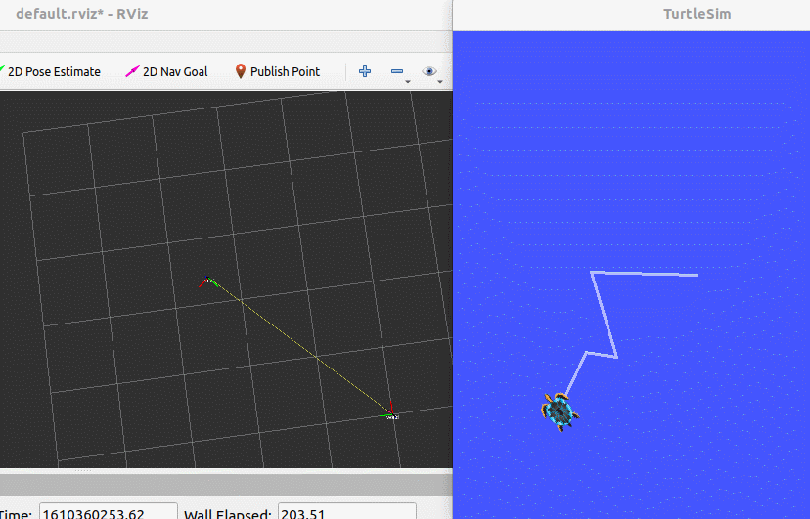Select the 2D Pose Estimate tool
The width and height of the screenshot is (810, 519).
[51, 71]
